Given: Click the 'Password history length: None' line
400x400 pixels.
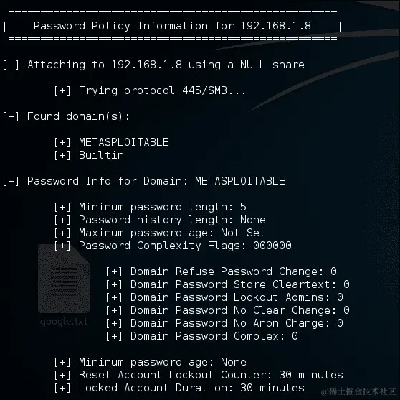Looking at the screenshot, I should [x=160, y=220].
